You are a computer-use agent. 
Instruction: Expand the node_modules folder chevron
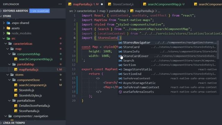point(4,33)
